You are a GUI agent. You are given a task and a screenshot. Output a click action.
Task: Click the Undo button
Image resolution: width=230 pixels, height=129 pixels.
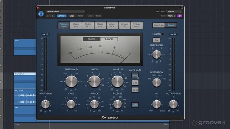[90, 16]
